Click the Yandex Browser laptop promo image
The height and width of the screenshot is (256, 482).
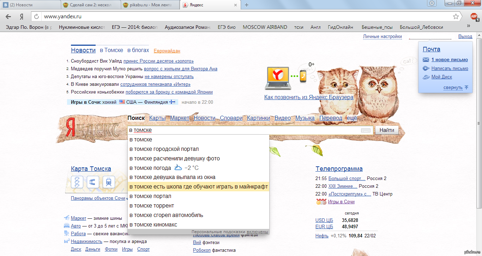point(277,78)
